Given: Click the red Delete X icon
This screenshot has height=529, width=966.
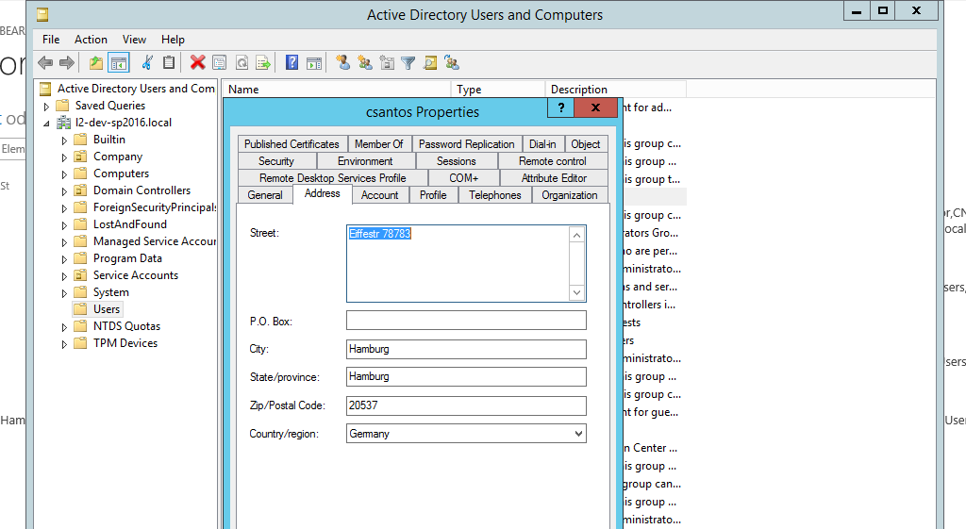Looking at the screenshot, I should (x=197, y=63).
